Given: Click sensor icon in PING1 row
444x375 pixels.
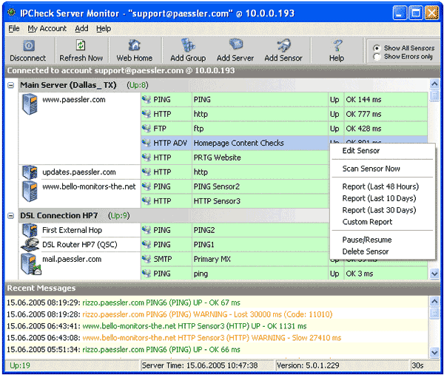Looking at the screenshot, I should pos(146,245).
